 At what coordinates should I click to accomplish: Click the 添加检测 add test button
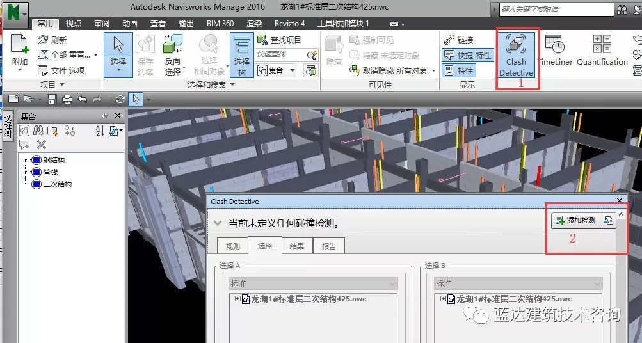point(575,221)
